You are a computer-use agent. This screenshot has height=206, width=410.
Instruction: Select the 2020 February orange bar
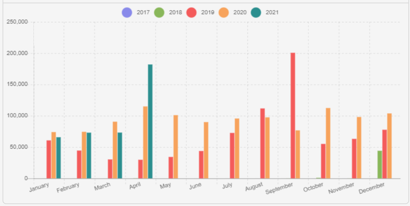pyautogui.click(x=84, y=155)
